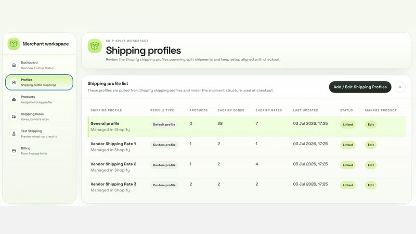Click the Default profile badge
The width and height of the screenshot is (416, 234).
[x=164, y=124]
